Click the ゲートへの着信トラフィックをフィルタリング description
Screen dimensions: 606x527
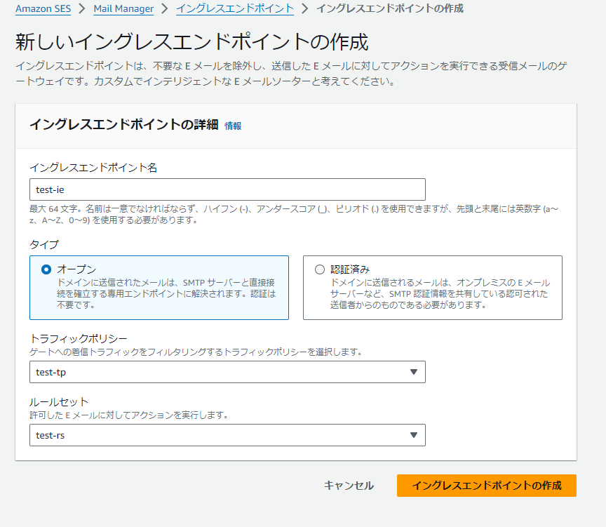196,352
